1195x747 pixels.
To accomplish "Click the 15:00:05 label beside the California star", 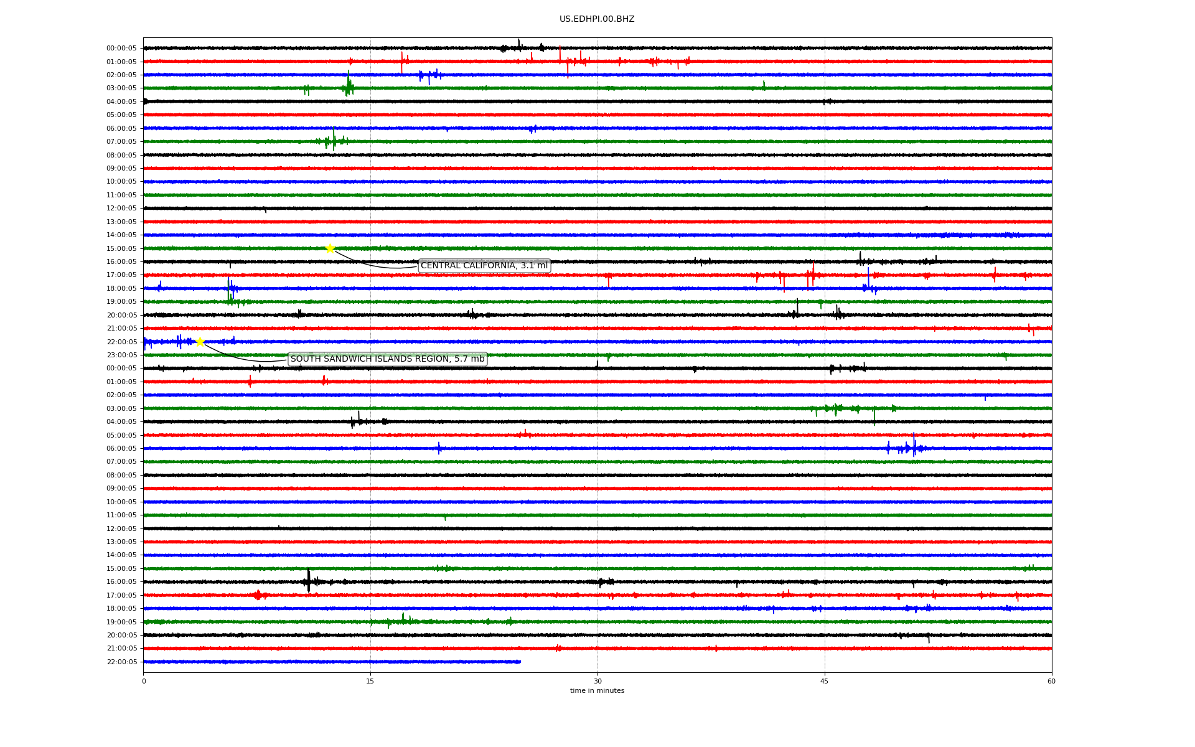I will point(121,249).
